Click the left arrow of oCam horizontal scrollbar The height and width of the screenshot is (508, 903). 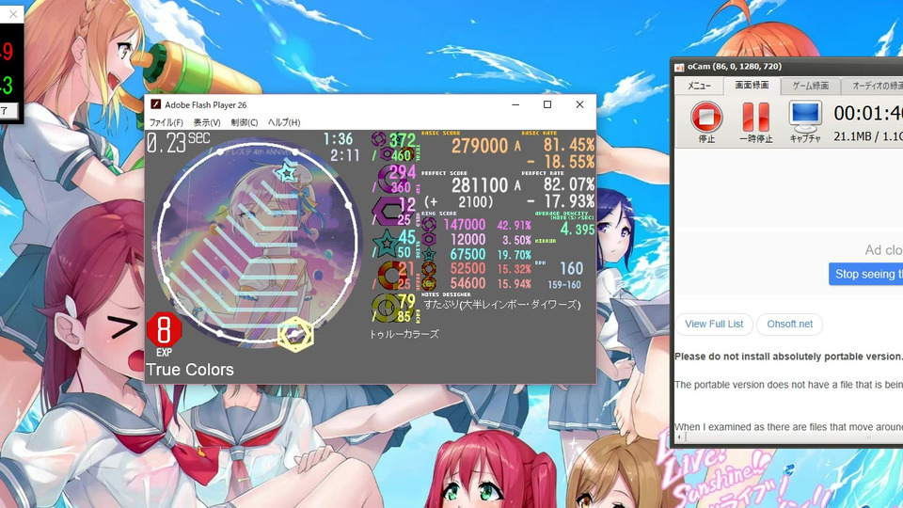click(x=679, y=437)
